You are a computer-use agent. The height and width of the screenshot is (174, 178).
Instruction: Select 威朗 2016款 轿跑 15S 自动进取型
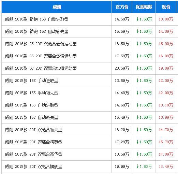[36, 19]
